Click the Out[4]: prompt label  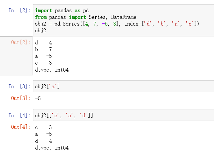point(21,127)
